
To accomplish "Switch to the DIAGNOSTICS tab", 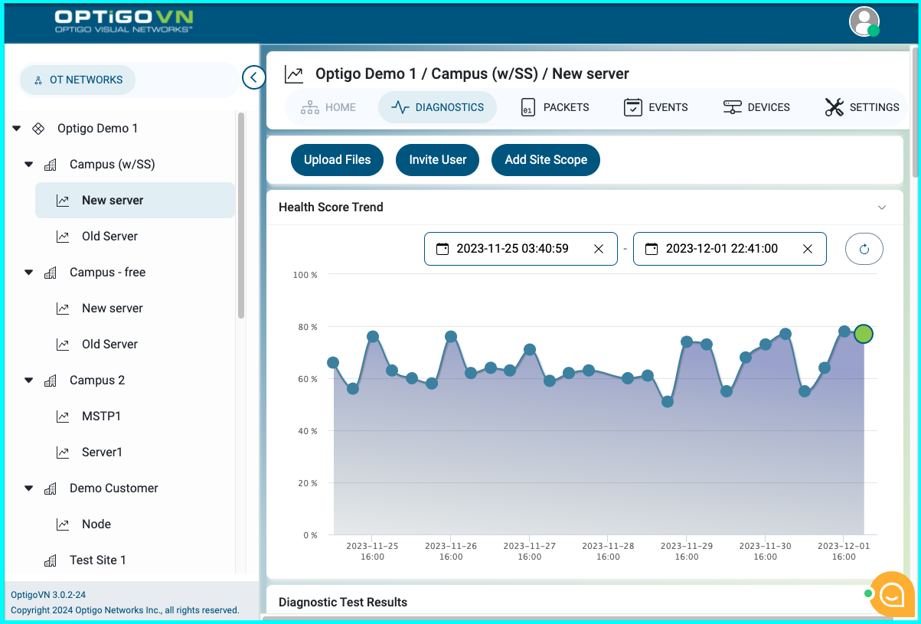I will (437, 107).
